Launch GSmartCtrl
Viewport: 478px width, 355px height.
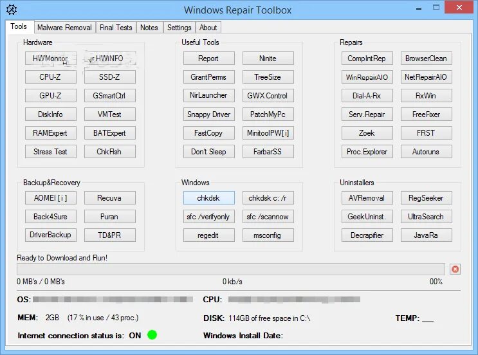point(110,95)
